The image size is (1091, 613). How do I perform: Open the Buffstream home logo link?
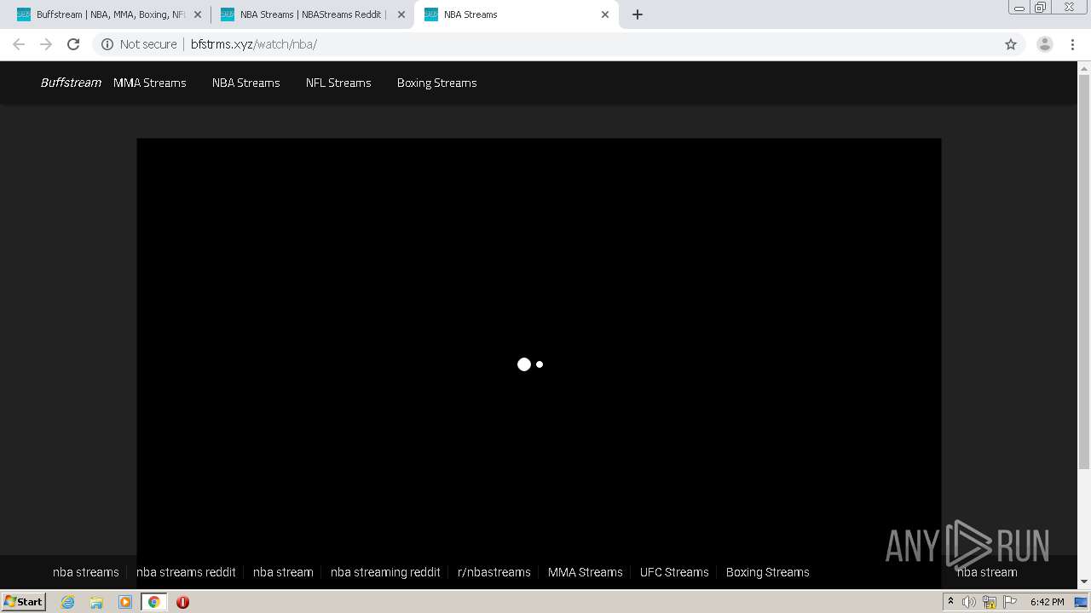[x=71, y=83]
